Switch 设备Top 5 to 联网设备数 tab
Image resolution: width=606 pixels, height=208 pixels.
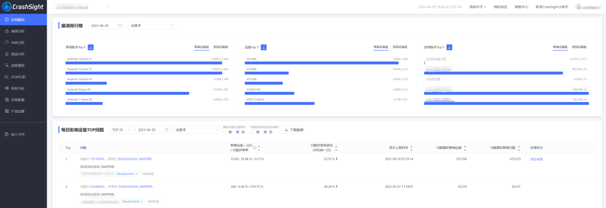coord(401,47)
